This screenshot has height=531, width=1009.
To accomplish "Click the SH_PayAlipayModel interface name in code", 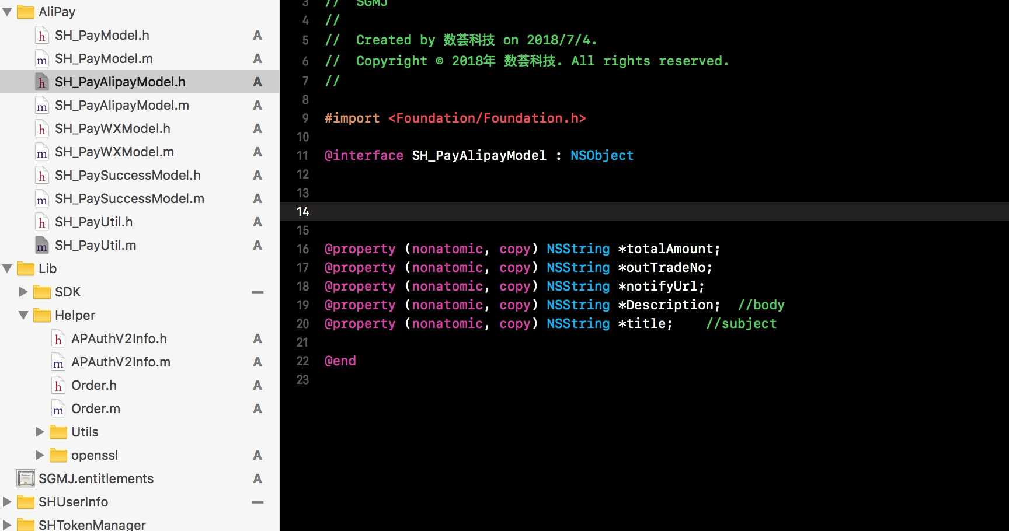I will coord(479,155).
